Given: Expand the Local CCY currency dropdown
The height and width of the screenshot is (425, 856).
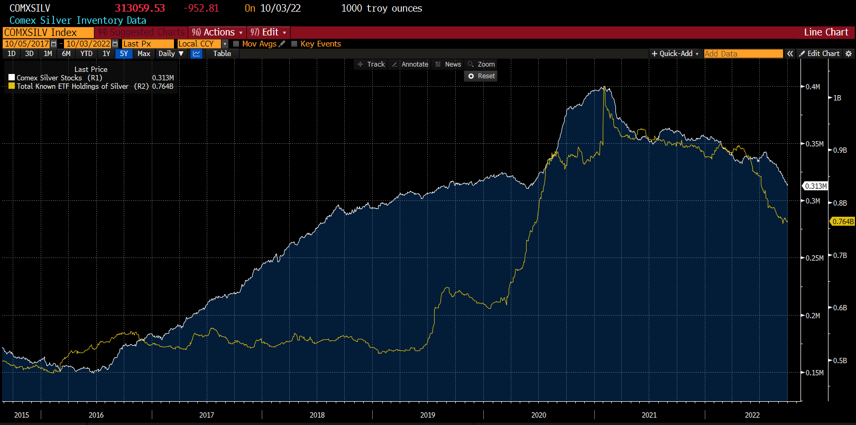Looking at the screenshot, I should 225,44.
